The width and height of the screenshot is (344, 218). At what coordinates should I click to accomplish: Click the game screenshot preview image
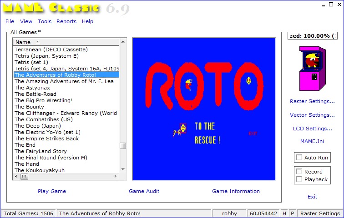pos(204,109)
